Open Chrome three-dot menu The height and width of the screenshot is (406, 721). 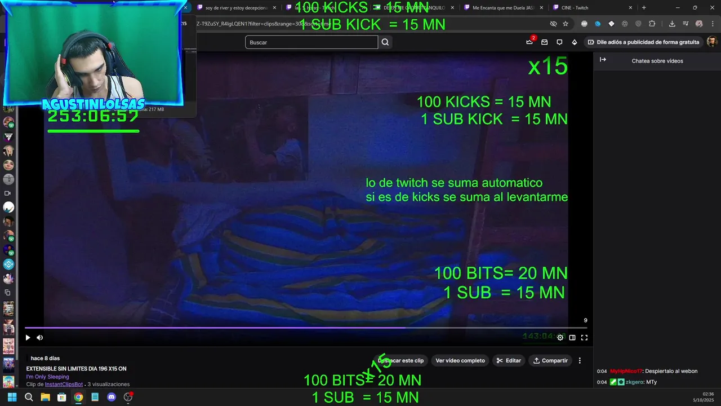point(712,24)
